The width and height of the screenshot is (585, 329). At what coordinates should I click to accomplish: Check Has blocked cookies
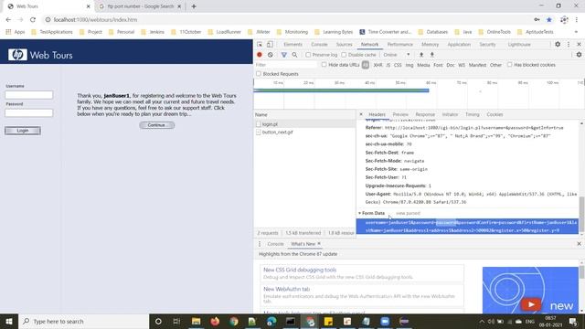pos(509,65)
